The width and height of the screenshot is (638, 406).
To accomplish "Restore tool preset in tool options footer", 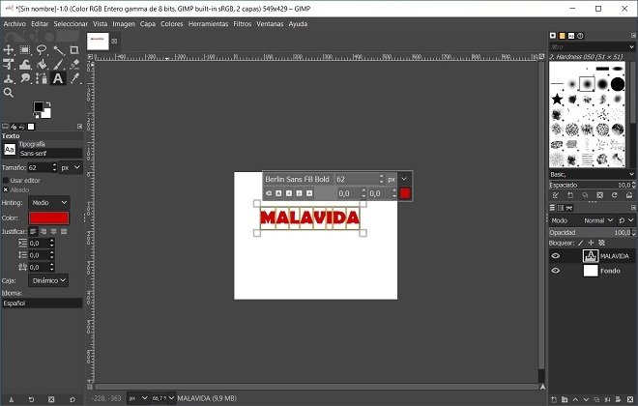I will (x=31, y=399).
